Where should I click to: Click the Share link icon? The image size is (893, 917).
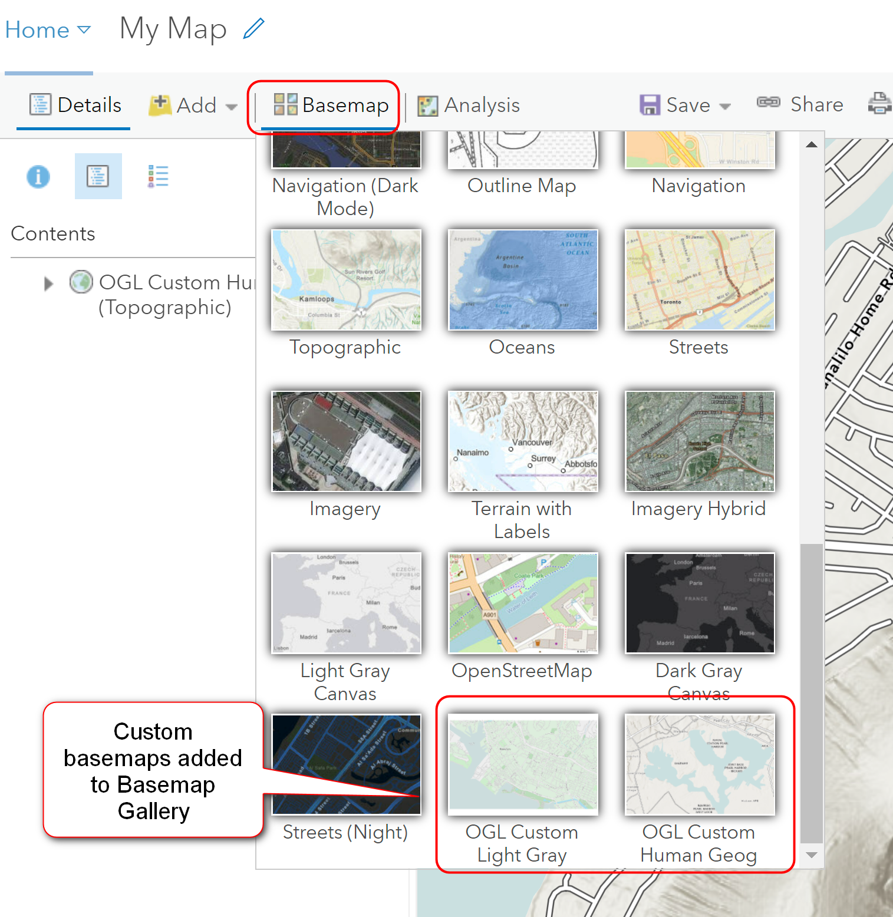(769, 102)
